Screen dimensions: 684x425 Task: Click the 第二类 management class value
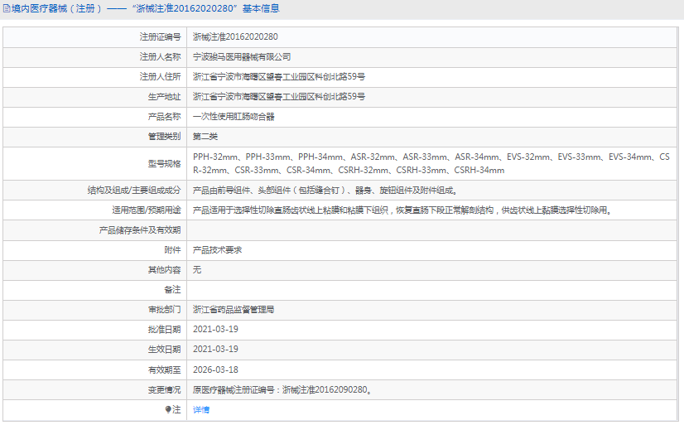point(205,137)
